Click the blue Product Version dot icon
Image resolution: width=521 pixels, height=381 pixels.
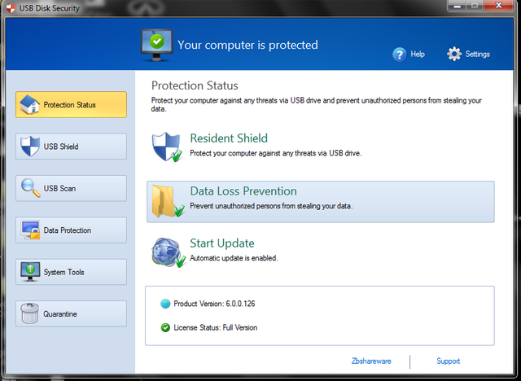pyautogui.click(x=165, y=304)
